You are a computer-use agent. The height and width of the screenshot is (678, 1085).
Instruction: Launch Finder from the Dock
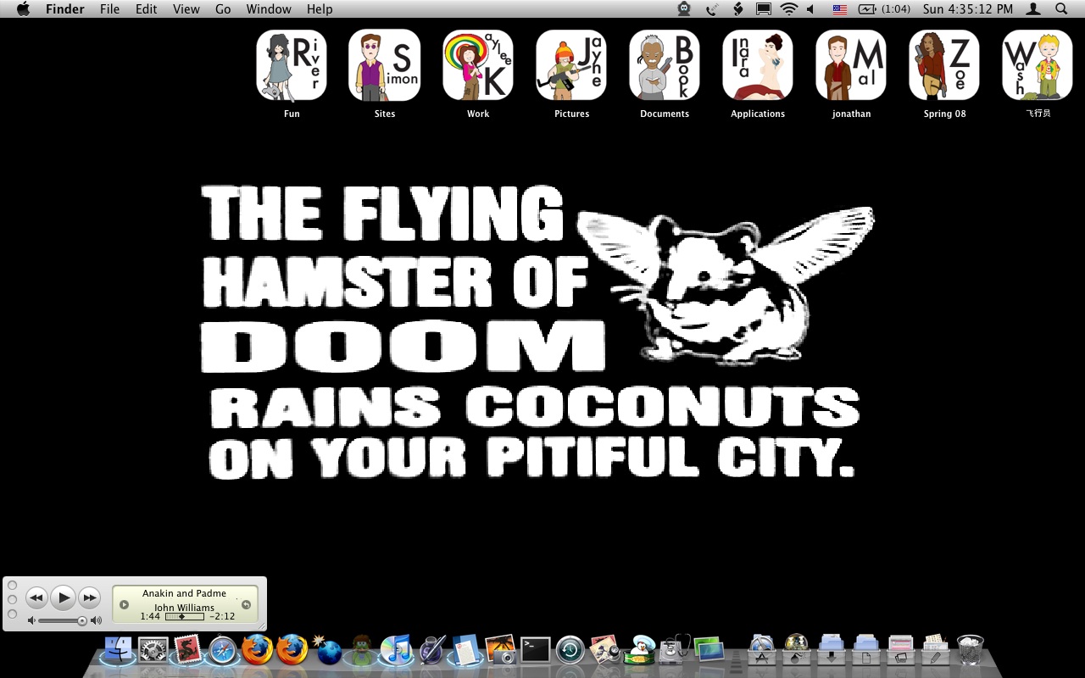(118, 651)
